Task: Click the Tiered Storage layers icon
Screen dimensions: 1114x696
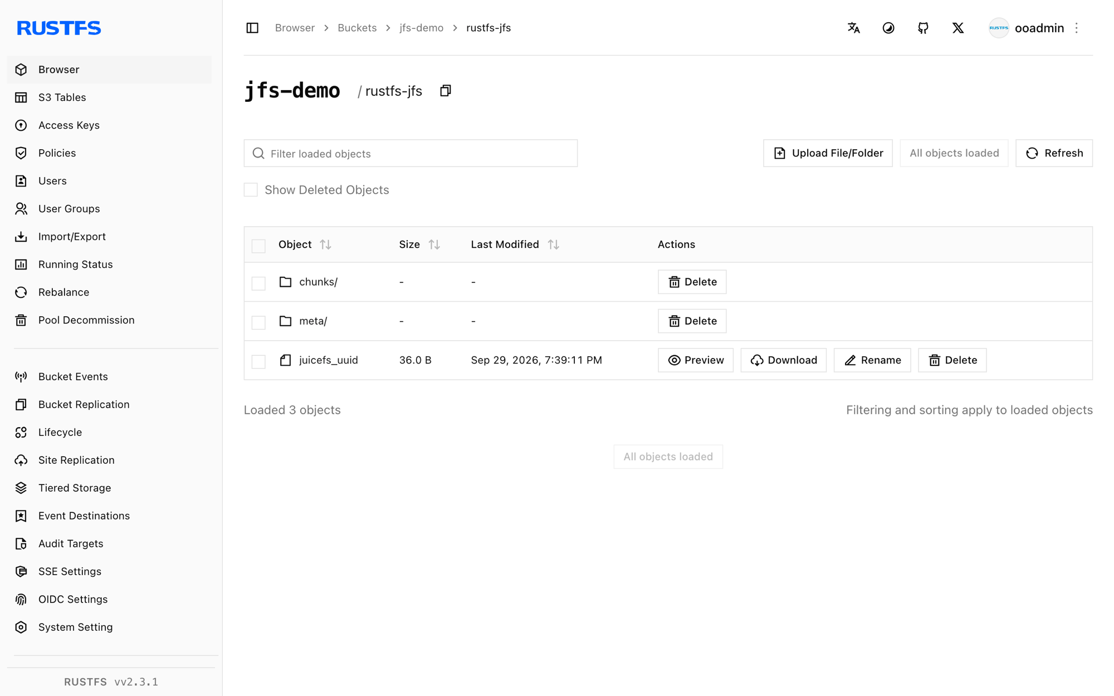Action: (21, 488)
